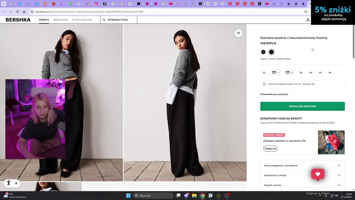Open the MĘŻCZYZNA menu section
The image size is (355, 200).
[x=60, y=20]
